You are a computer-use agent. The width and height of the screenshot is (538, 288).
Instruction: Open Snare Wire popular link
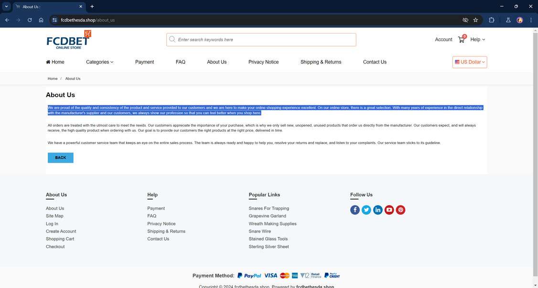260,231
